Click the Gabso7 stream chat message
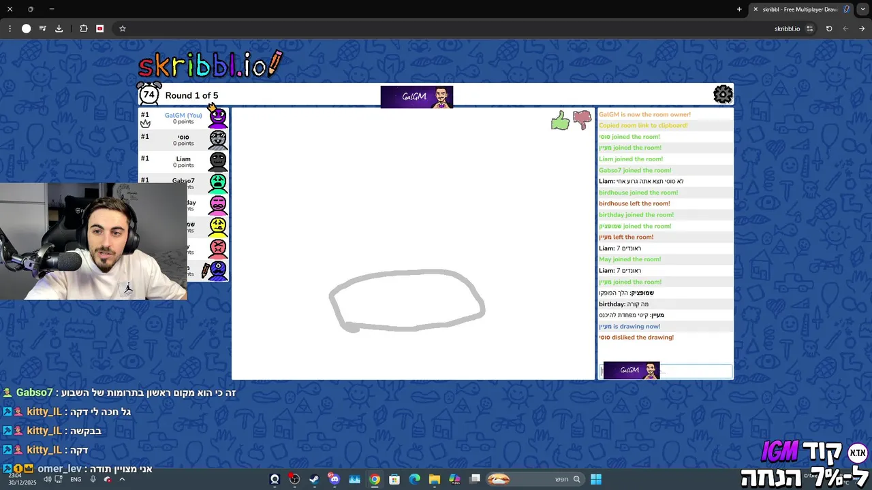The width and height of the screenshot is (872, 490). (x=120, y=393)
